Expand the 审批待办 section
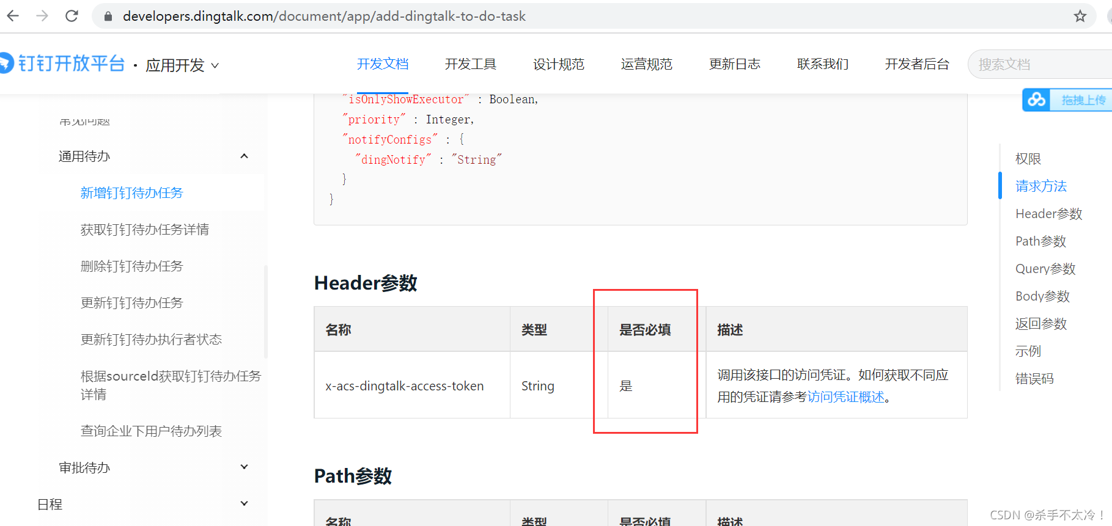The height and width of the screenshot is (526, 1112). click(244, 467)
